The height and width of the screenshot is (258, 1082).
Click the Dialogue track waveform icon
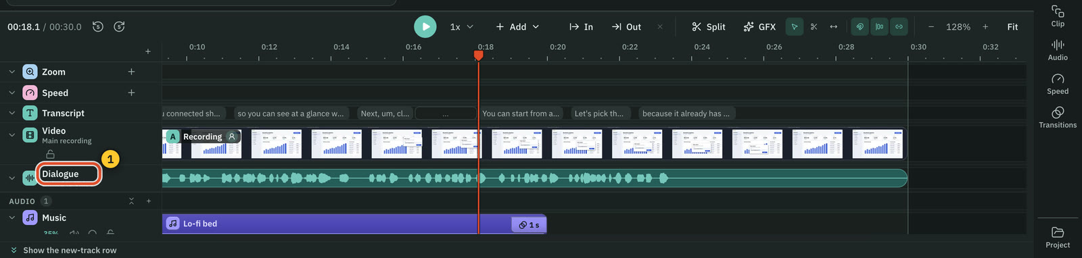30,178
